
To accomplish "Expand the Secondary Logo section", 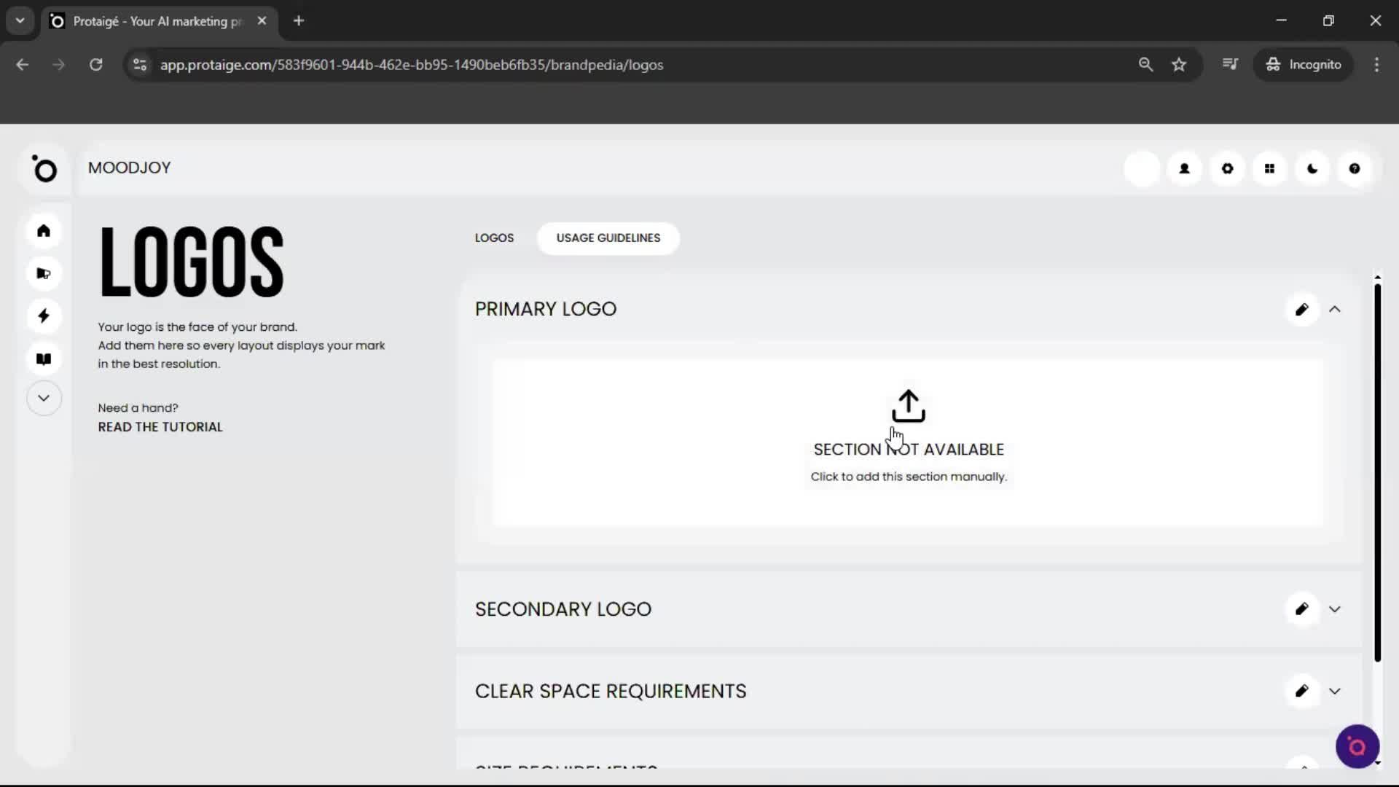I will pyautogui.click(x=1335, y=609).
